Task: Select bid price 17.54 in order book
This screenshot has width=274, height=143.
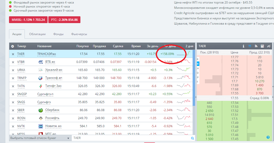Action: tap(234, 103)
